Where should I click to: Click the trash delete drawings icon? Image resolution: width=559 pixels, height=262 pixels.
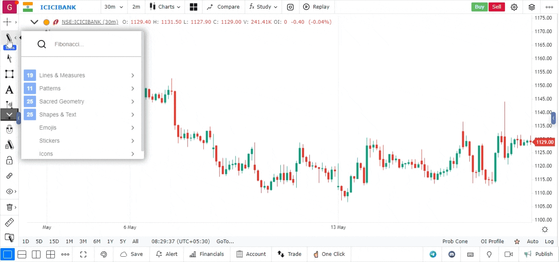pos(9,207)
